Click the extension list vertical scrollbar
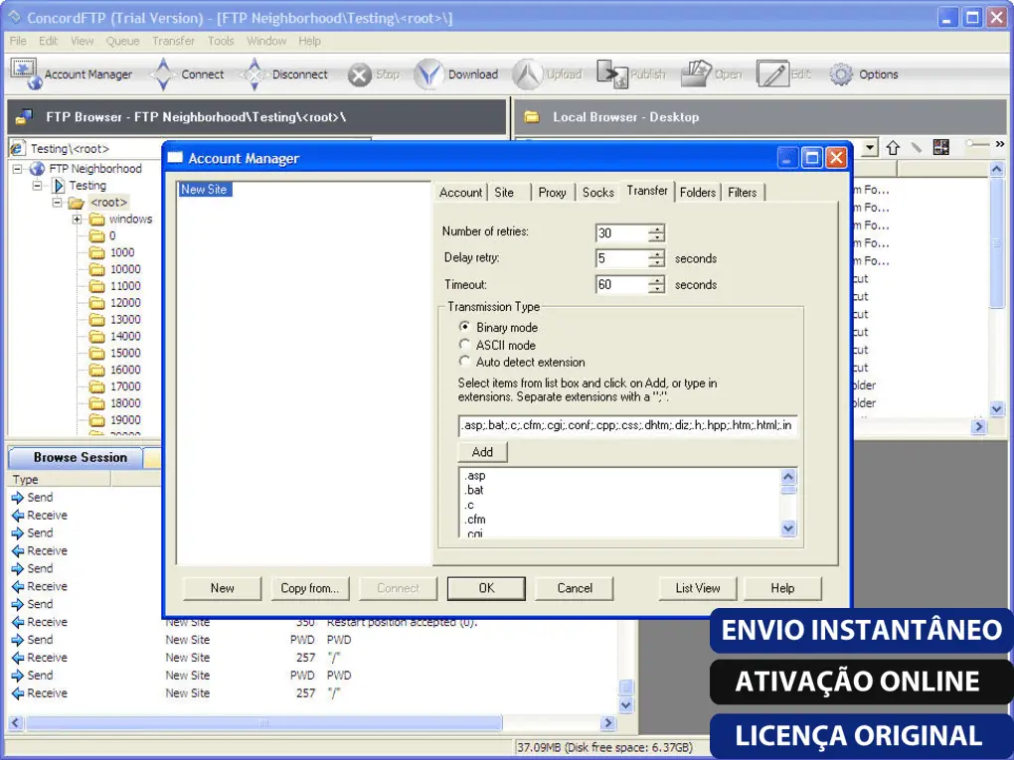 [788, 503]
